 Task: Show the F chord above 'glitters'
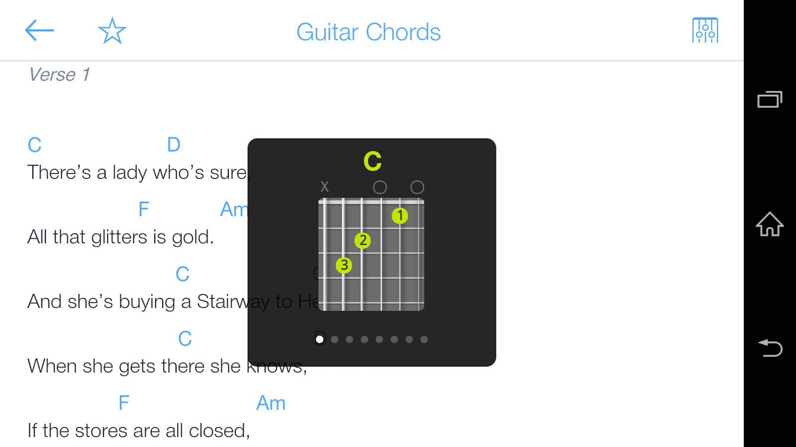[144, 210]
